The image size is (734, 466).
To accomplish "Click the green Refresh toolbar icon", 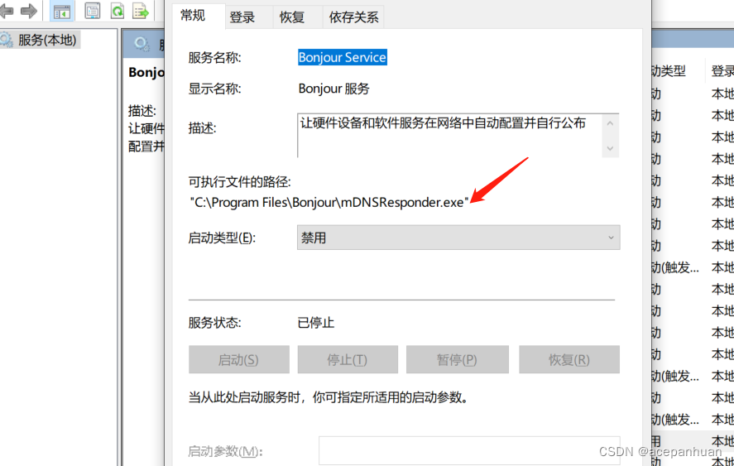I will (x=117, y=10).
